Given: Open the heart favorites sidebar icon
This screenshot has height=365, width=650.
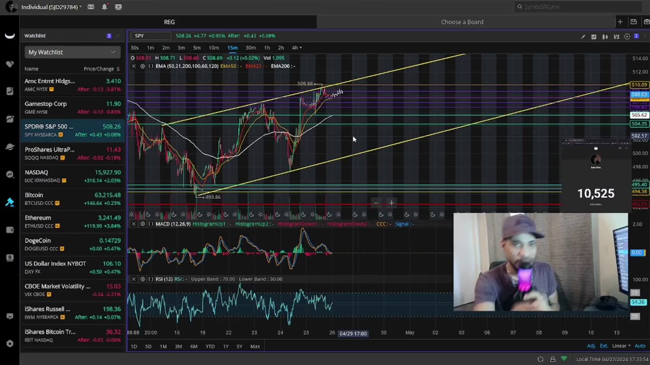Looking at the screenshot, I should point(10,64).
